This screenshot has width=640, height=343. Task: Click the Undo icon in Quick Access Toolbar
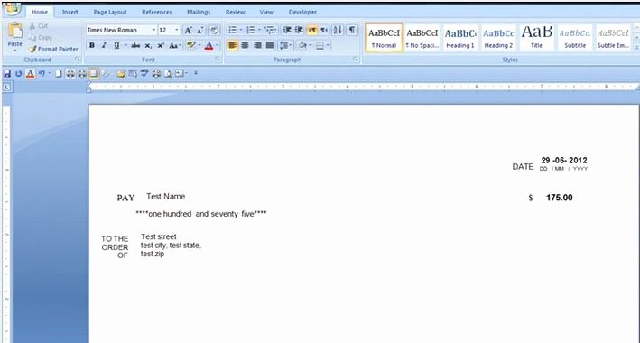pyautogui.click(x=42, y=73)
